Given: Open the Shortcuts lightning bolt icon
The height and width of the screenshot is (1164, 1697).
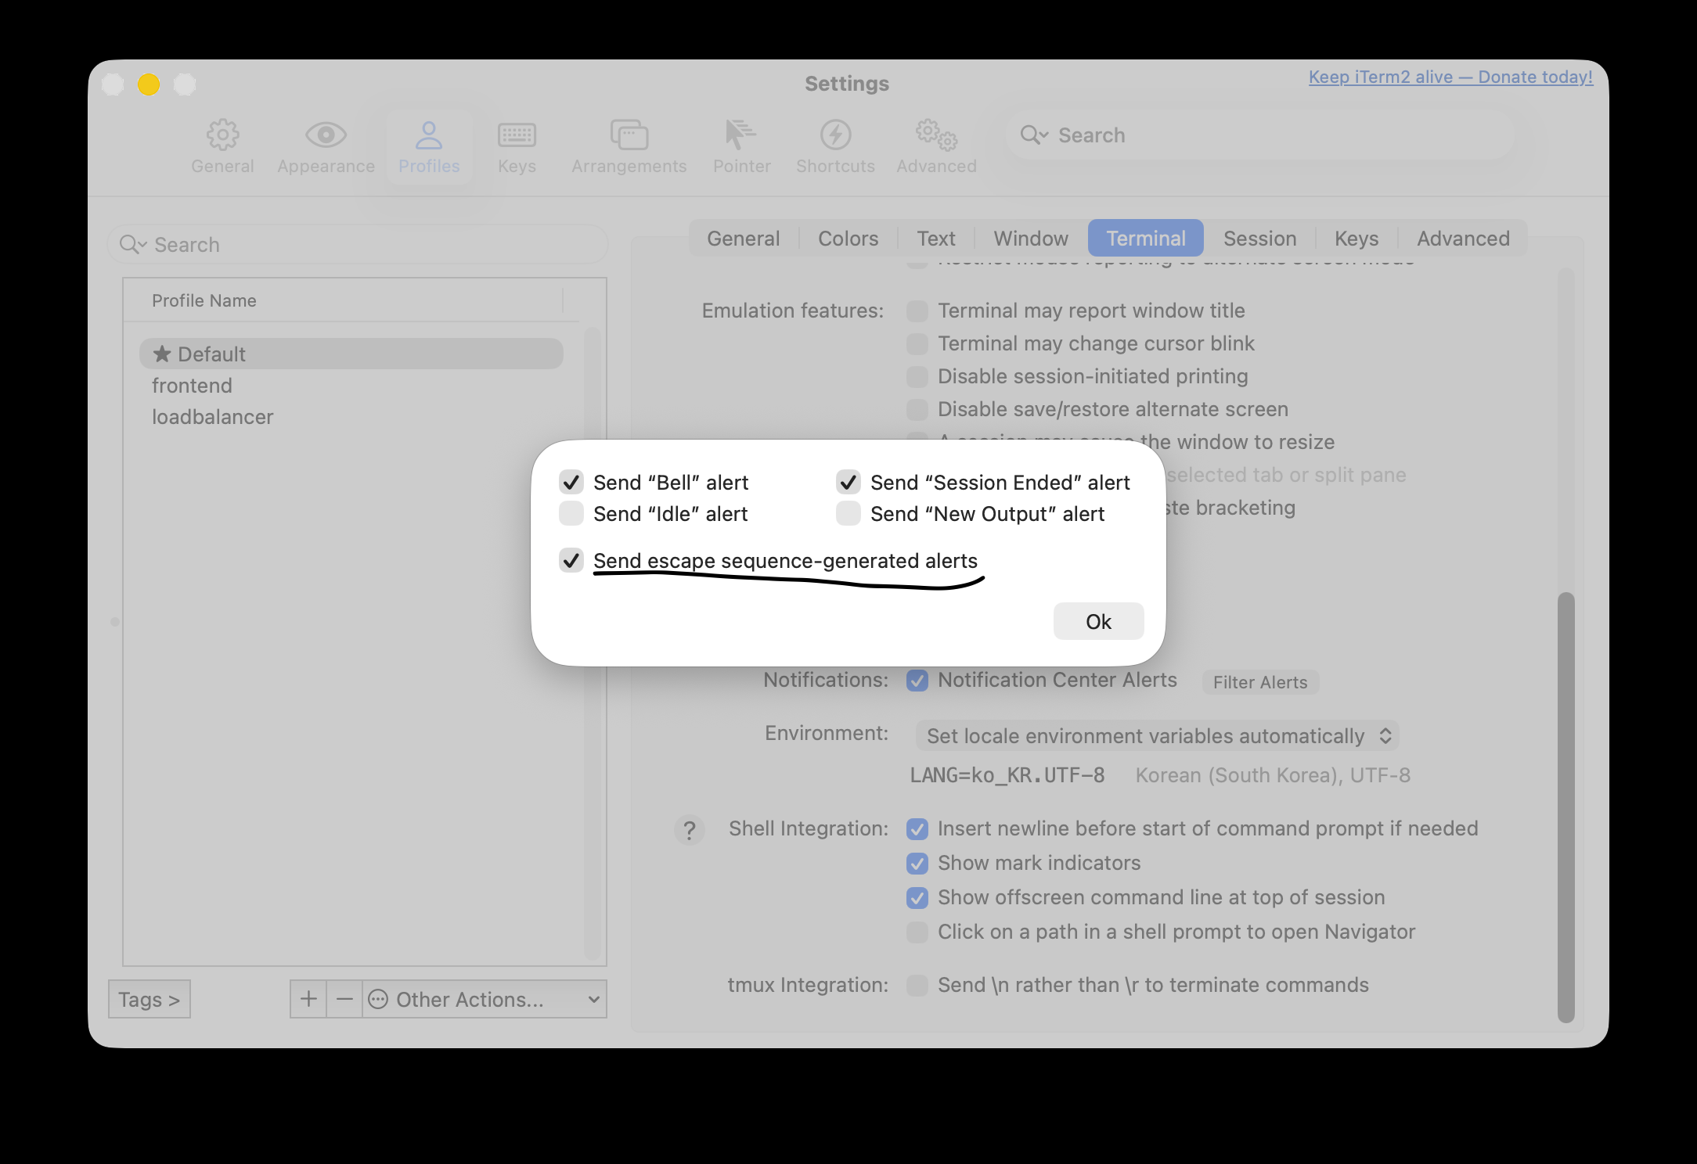Looking at the screenshot, I should pyautogui.click(x=835, y=135).
